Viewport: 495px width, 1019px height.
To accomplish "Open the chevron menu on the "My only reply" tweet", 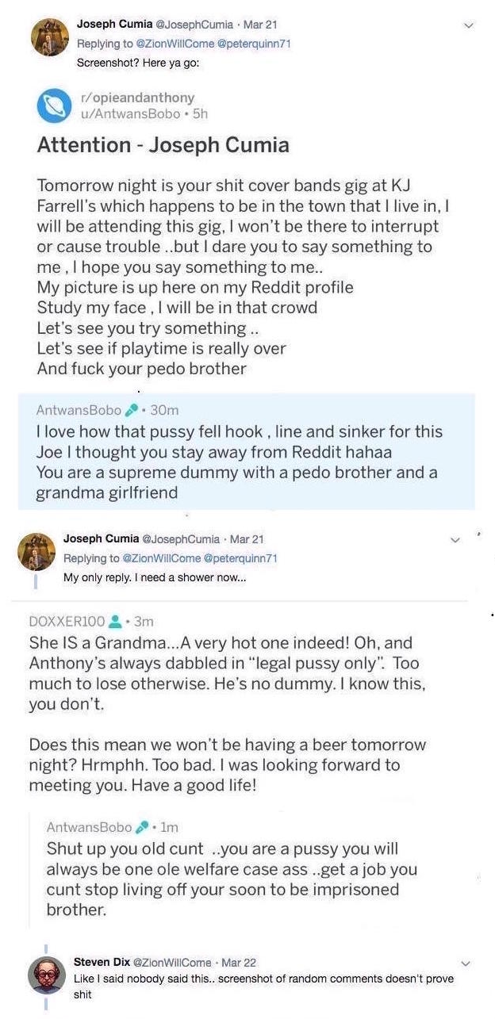I will 455,540.
